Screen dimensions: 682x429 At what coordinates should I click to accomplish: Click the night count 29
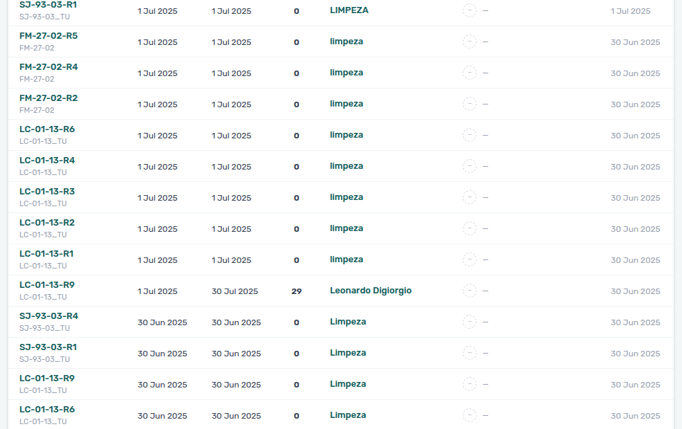pos(297,291)
